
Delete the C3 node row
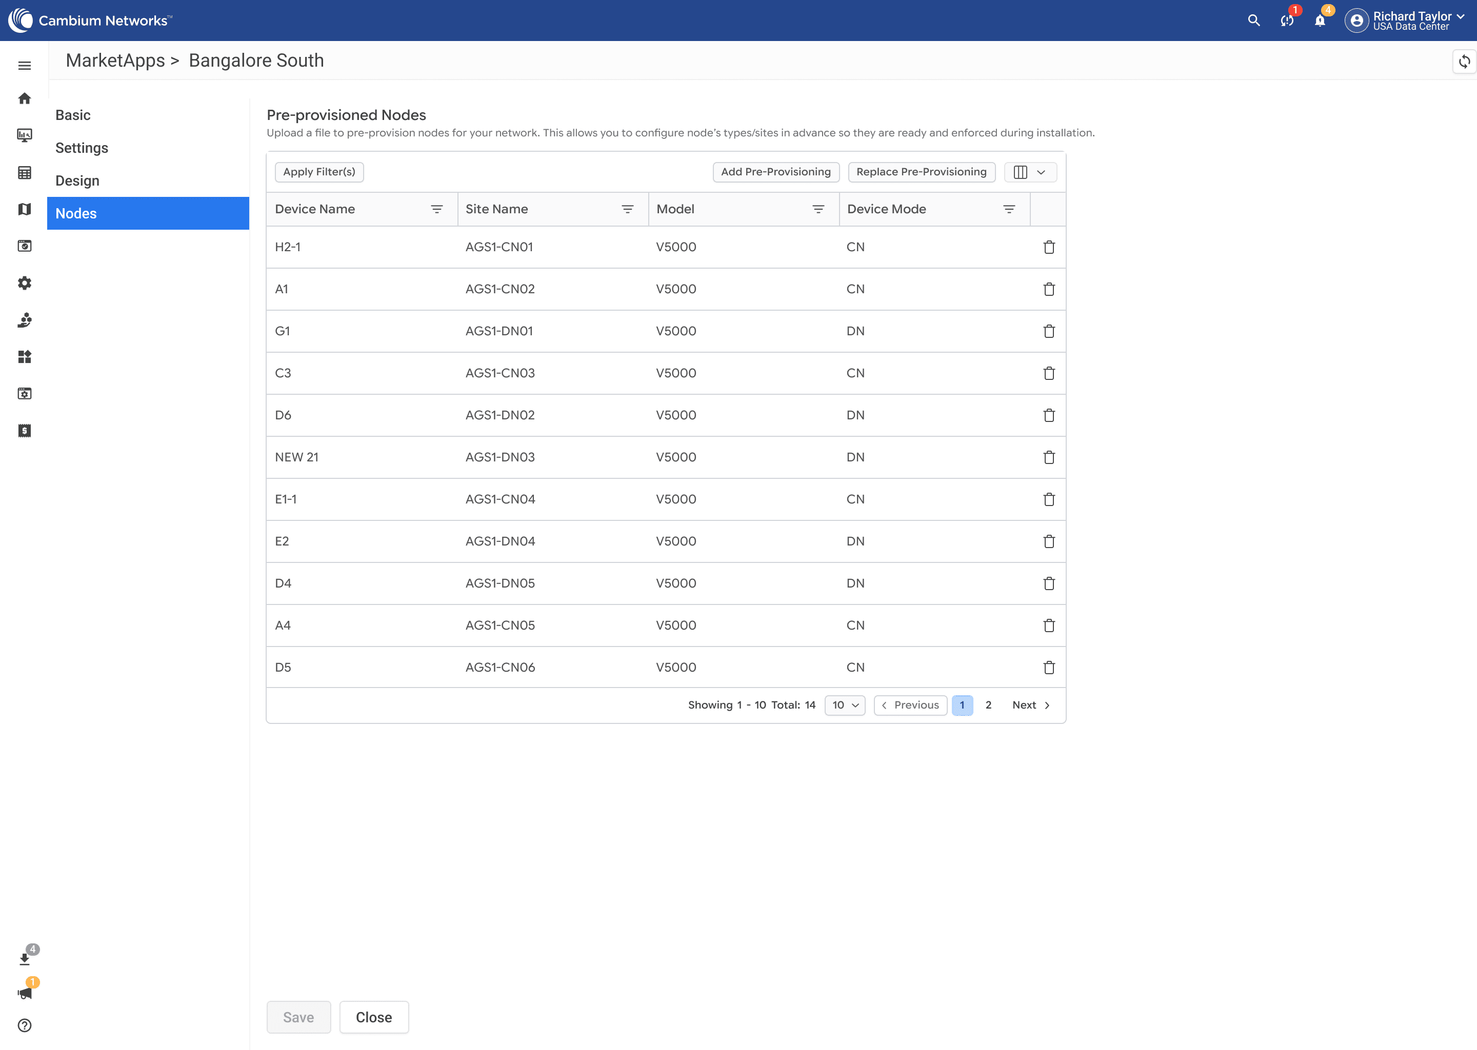click(1049, 373)
